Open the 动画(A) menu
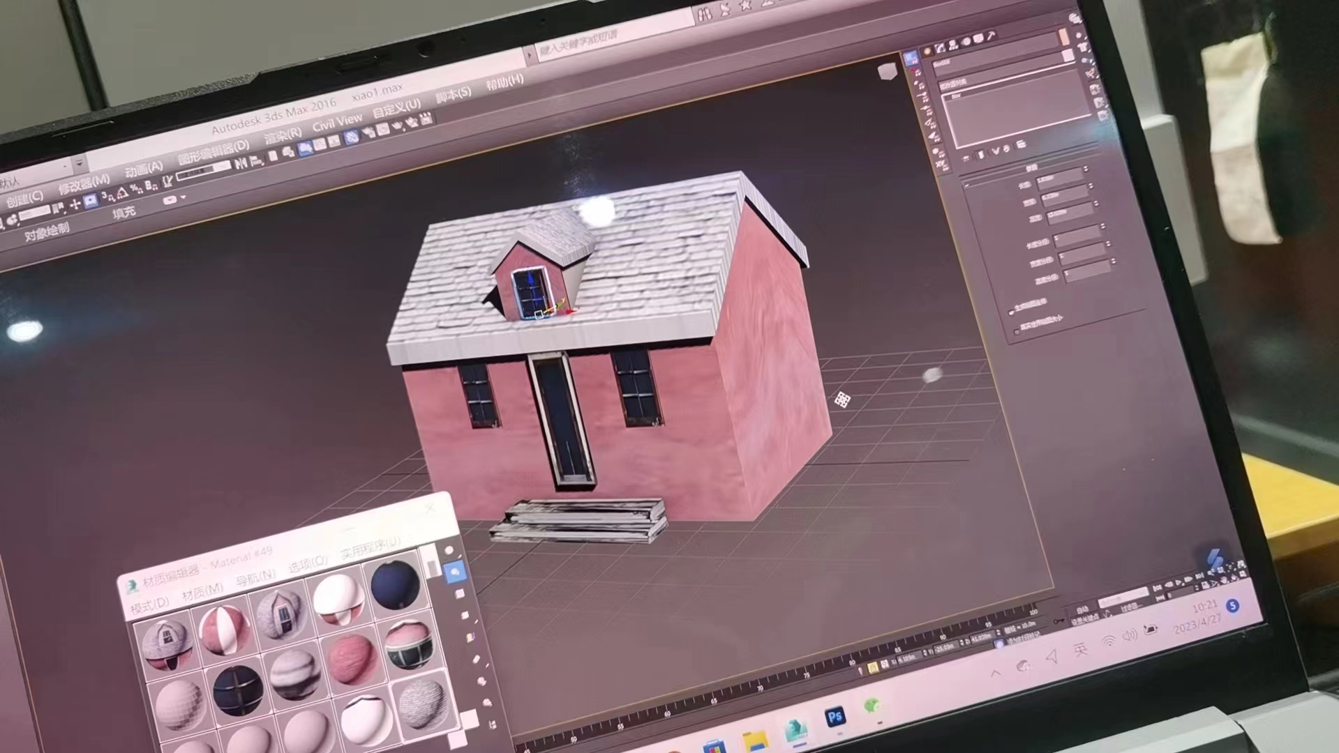Image resolution: width=1339 pixels, height=753 pixels. [x=143, y=168]
